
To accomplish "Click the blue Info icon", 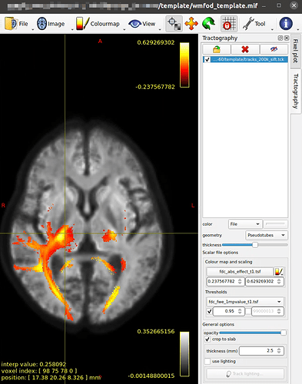I will point(286,24).
